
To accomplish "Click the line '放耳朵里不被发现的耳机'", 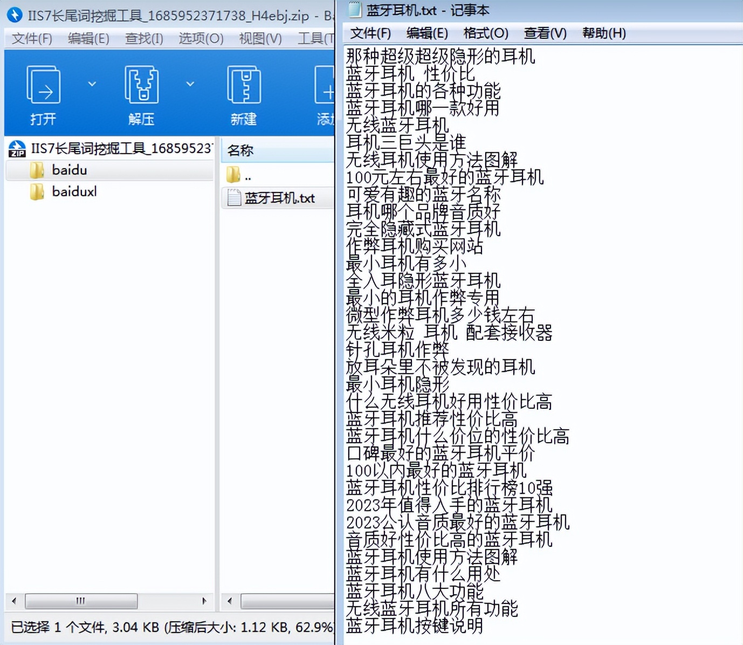I will (x=441, y=367).
